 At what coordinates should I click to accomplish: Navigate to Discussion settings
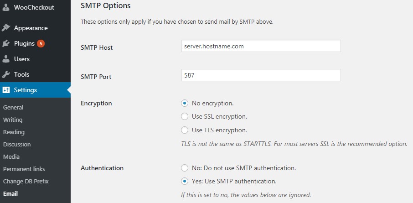pos(17,145)
